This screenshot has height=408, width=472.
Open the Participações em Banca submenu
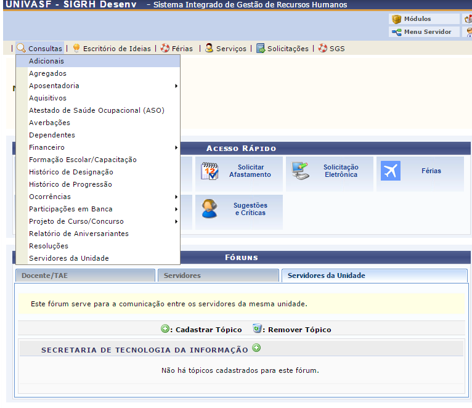[71, 209]
